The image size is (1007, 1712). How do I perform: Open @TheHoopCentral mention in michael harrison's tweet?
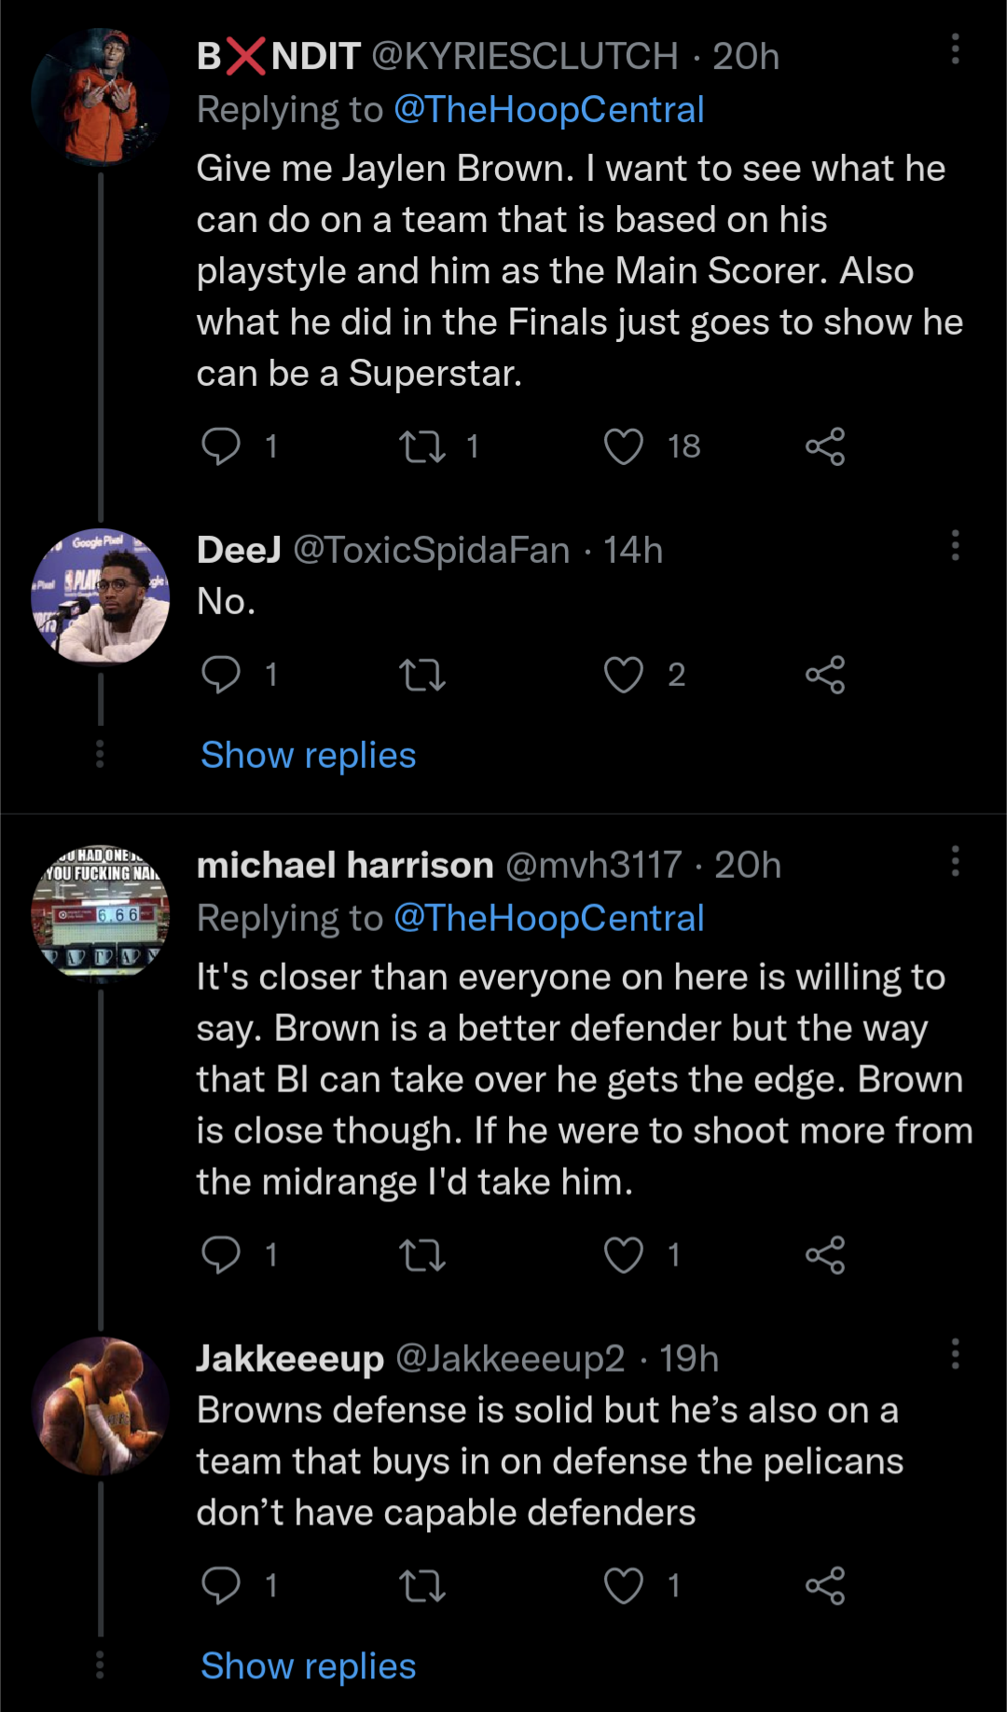[x=548, y=918]
